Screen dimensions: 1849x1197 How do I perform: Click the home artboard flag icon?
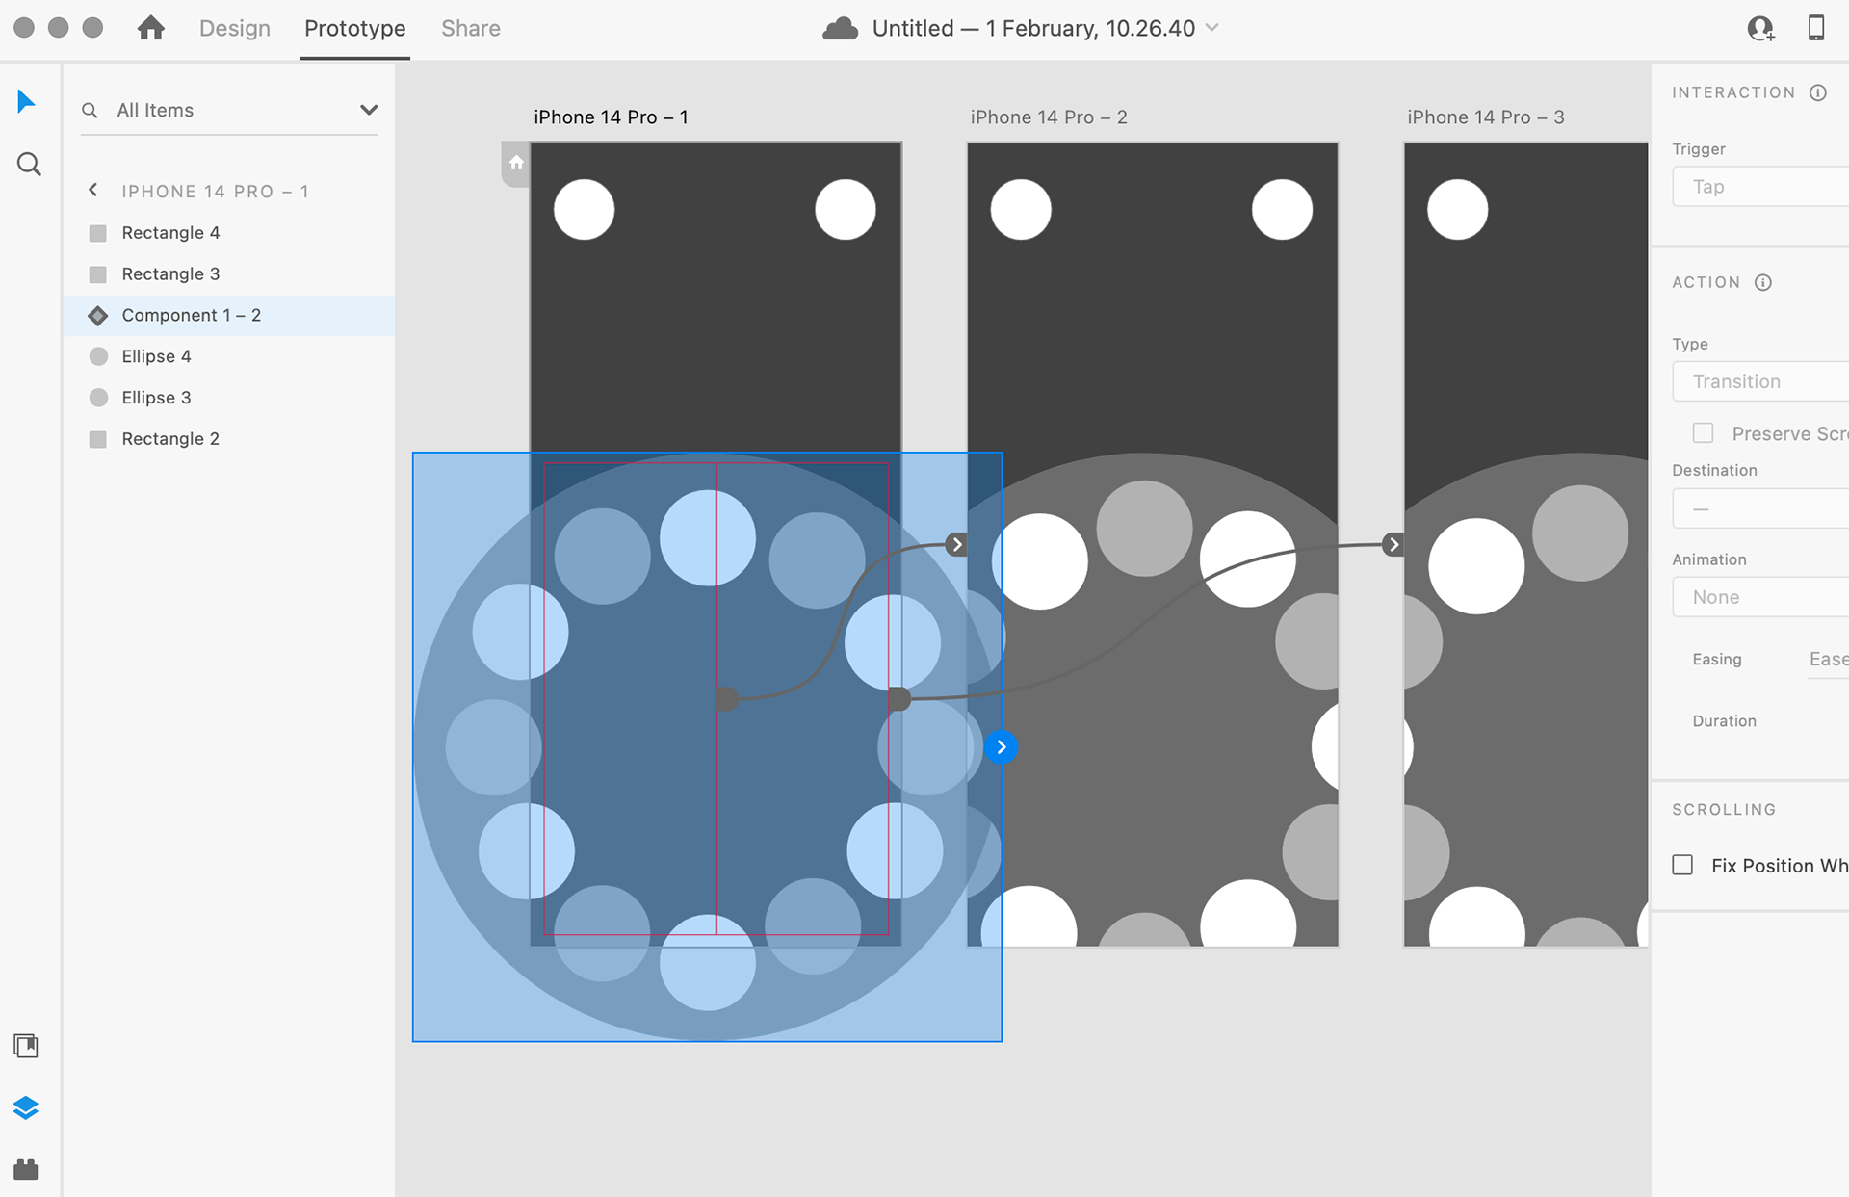click(x=516, y=162)
